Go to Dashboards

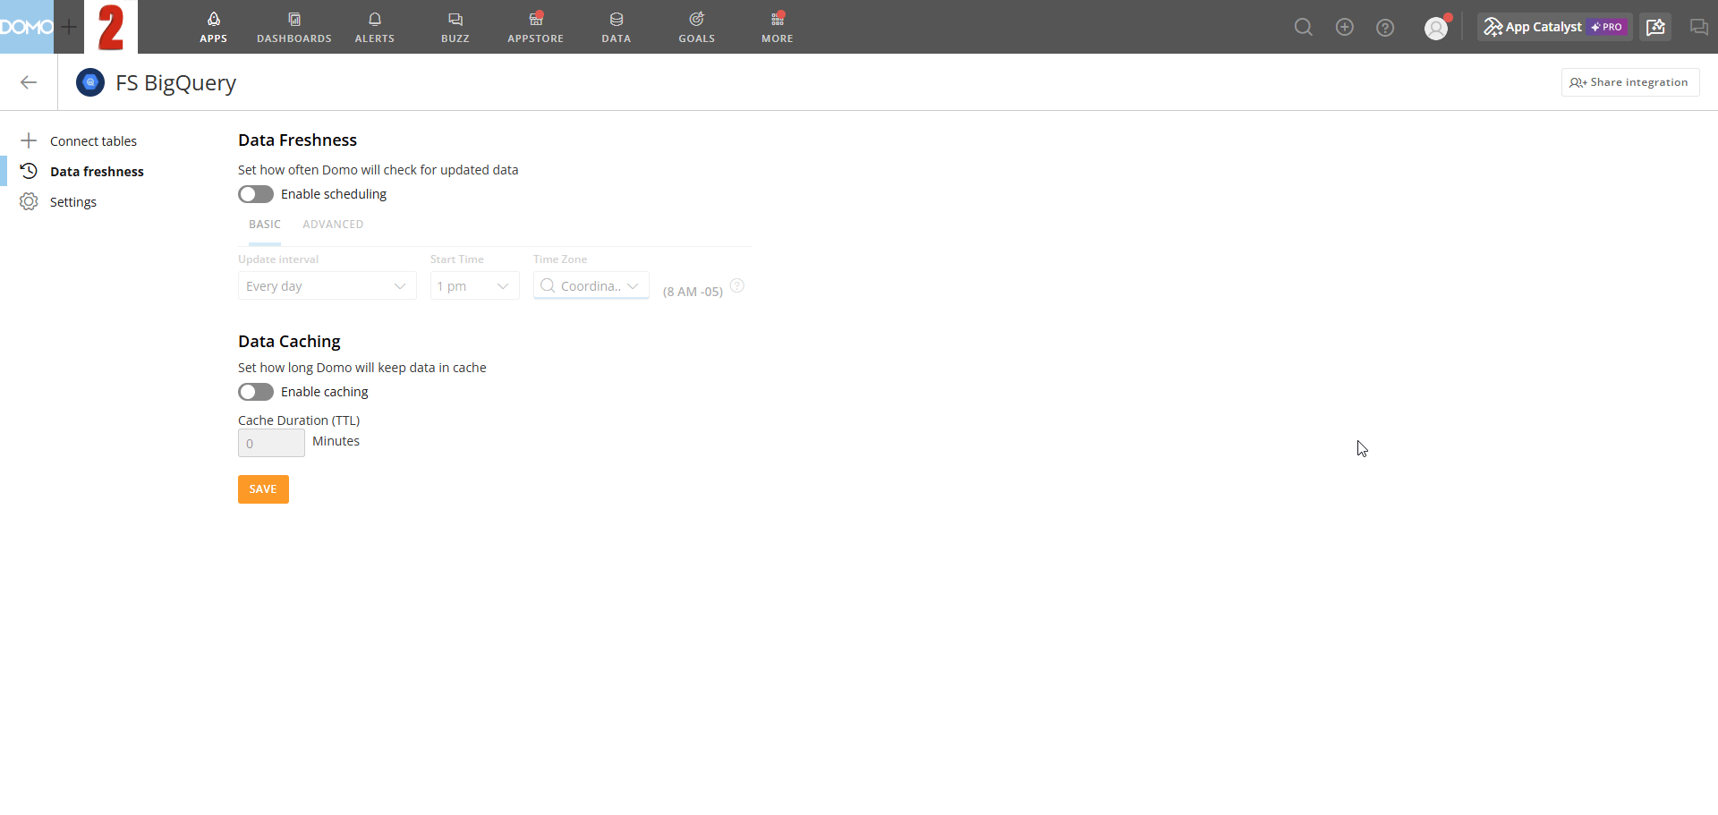pyautogui.click(x=294, y=27)
